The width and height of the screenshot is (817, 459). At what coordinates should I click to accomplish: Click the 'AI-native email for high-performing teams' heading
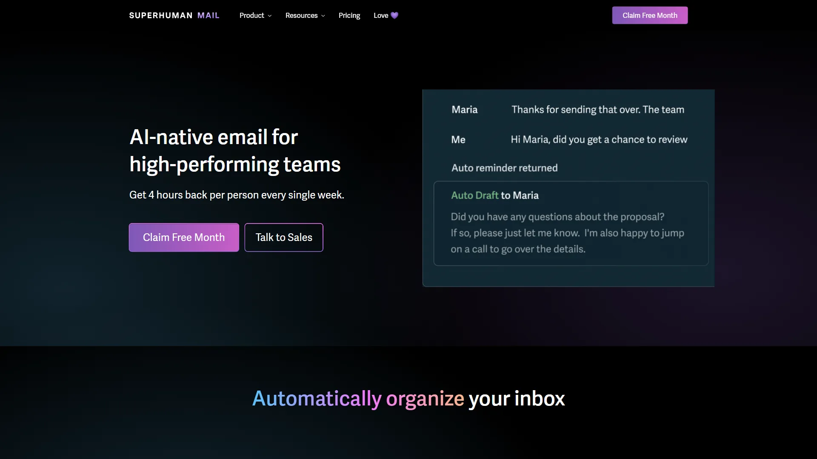[x=235, y=150]
